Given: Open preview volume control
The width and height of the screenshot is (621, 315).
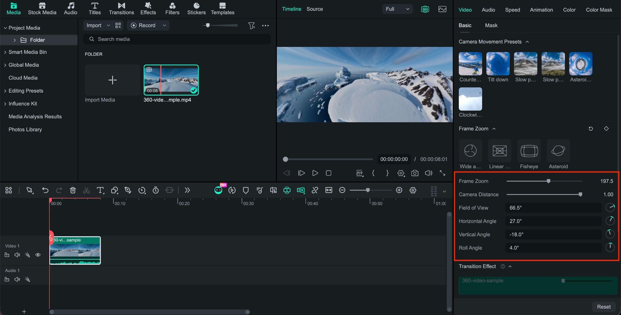Looking at the screenshot, I should click(x=428, y=173).
